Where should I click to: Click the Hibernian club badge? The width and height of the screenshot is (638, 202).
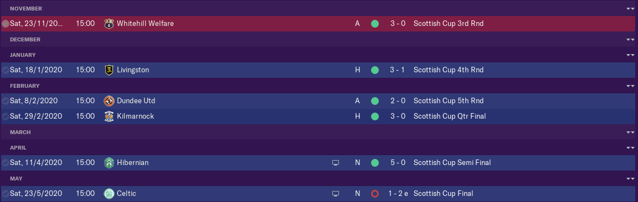coord(109,162)
